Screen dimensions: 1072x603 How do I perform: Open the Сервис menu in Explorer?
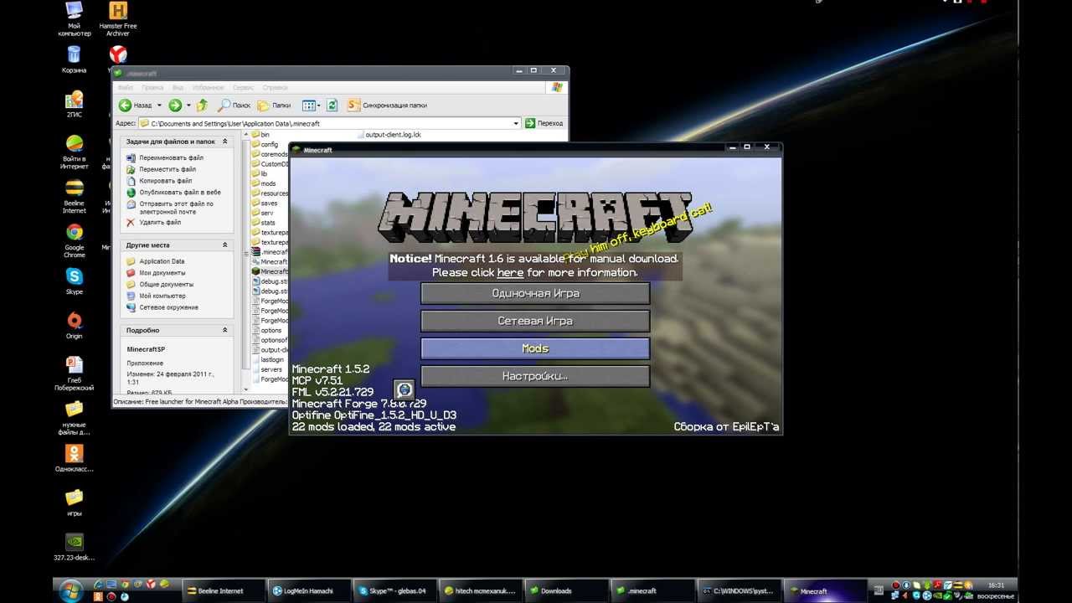[244, 87]
